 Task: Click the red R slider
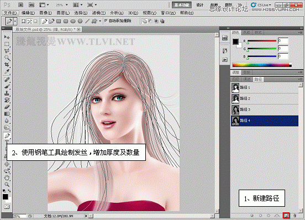(261, 41)
